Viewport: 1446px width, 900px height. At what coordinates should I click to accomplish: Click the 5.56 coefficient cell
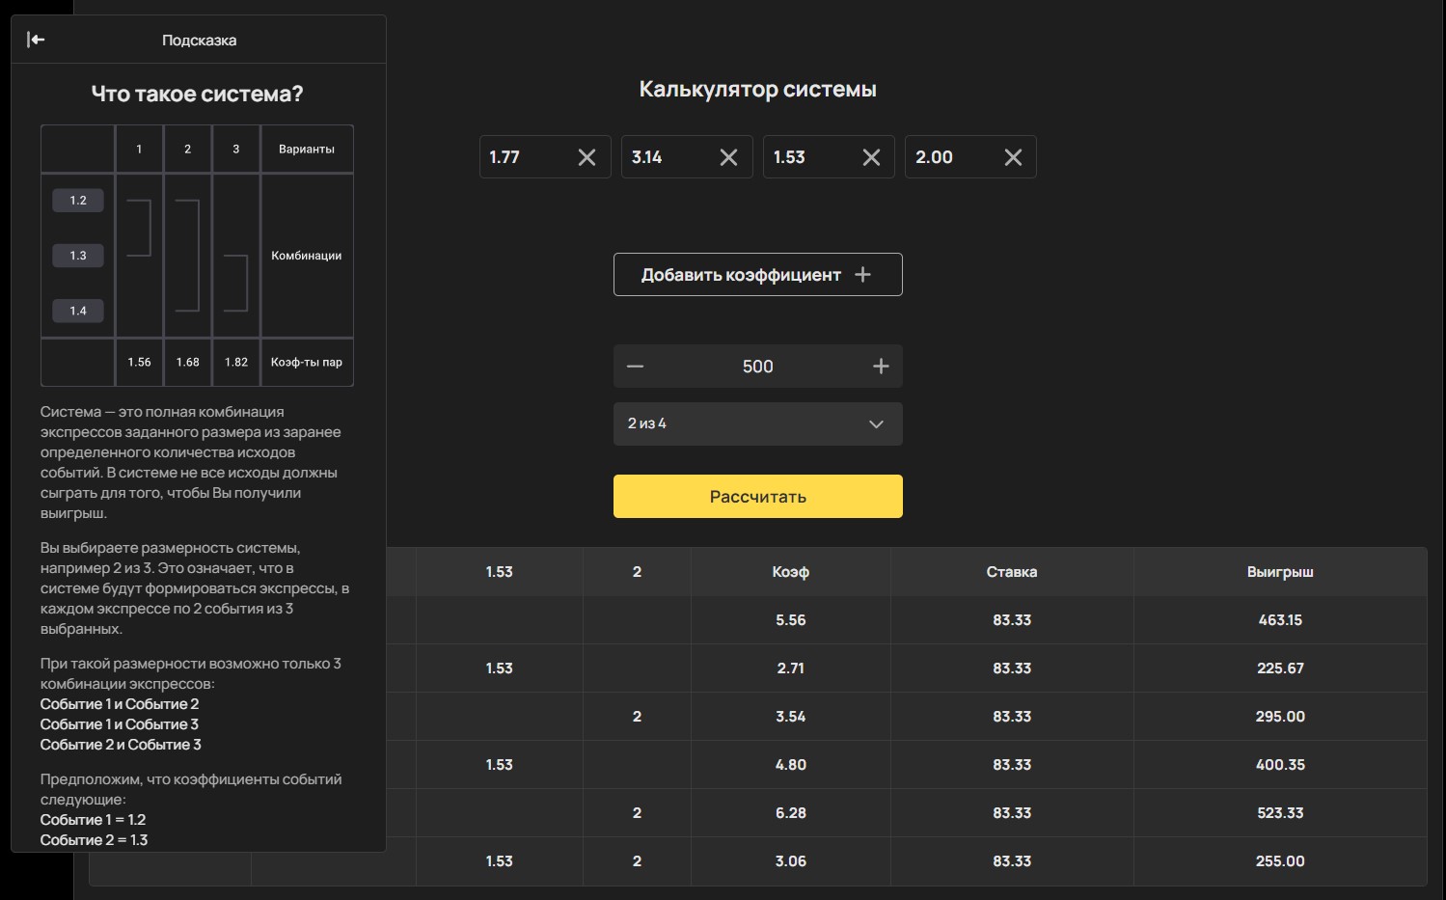791,620
